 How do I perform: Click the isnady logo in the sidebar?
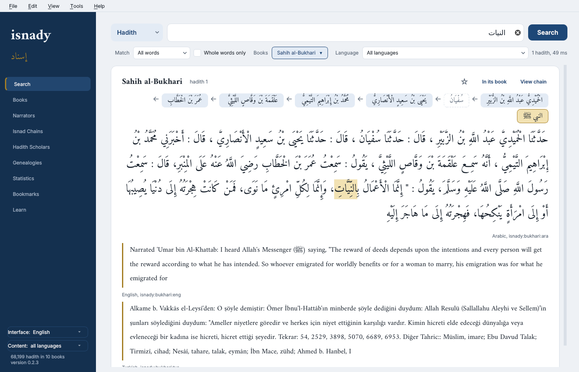click(x=31, y=35)
